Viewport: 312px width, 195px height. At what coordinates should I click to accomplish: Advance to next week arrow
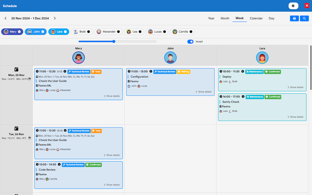(x=55, y=18)
